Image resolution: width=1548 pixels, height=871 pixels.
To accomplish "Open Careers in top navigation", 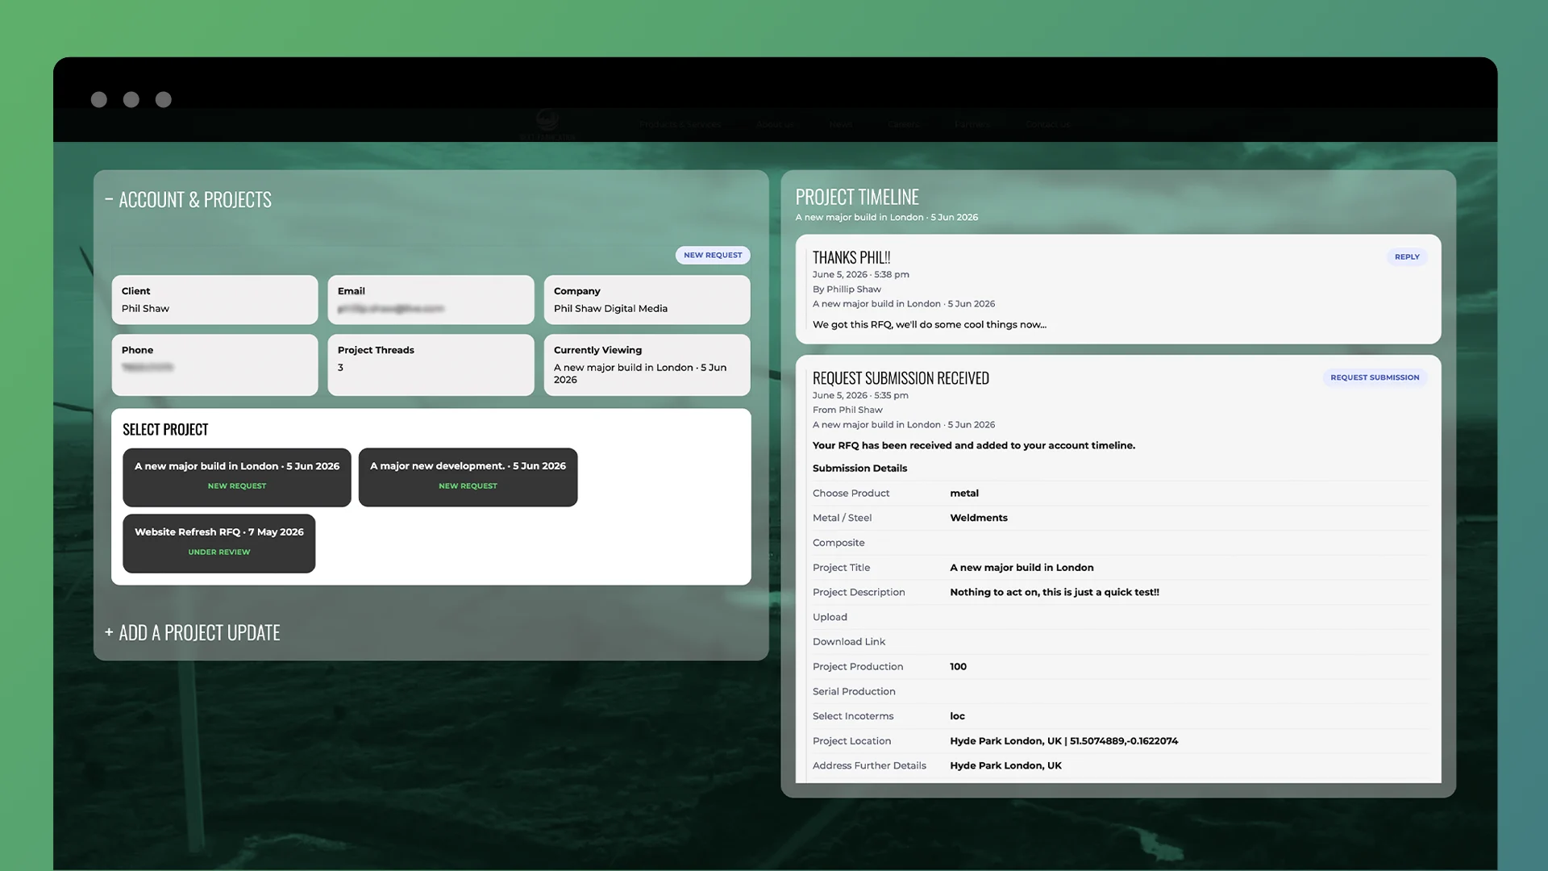I will tap(904, 124).
